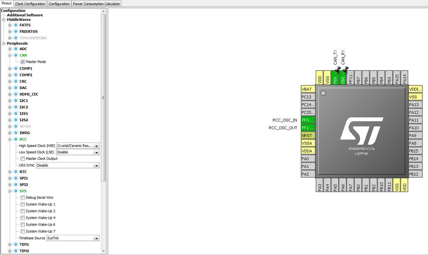Click the ADC peripheral gear icon

tap(16, 49)
